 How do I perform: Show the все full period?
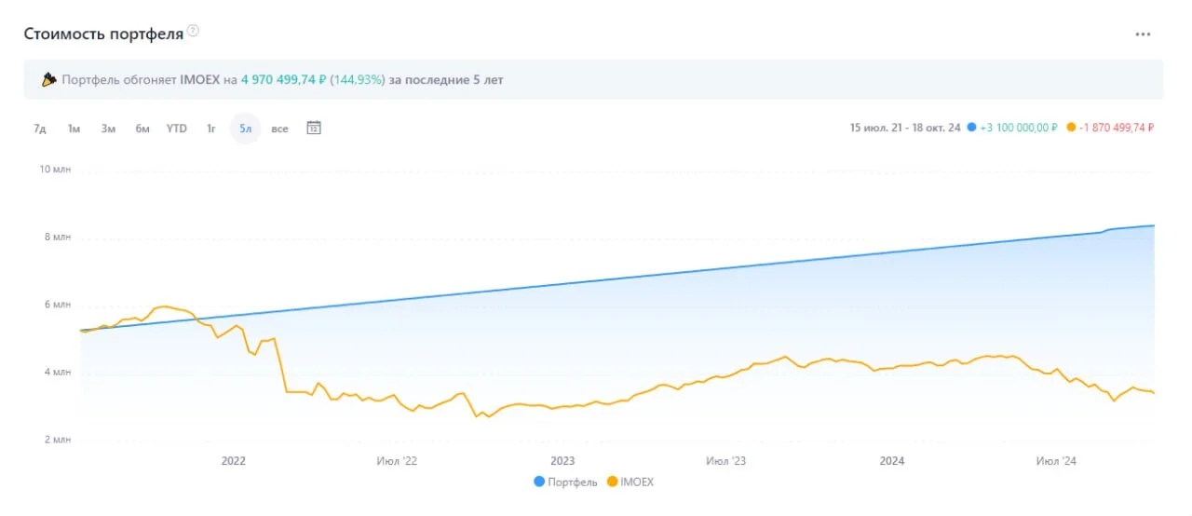point(279,129)
